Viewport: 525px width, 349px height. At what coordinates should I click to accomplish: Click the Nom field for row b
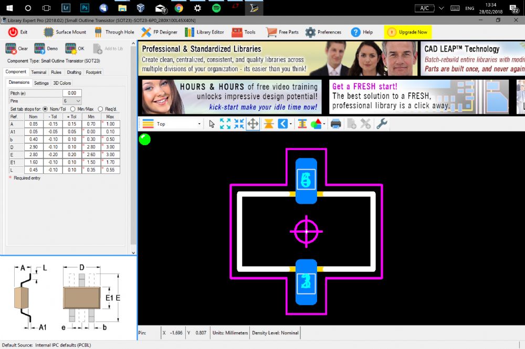(x=34, y=139)
